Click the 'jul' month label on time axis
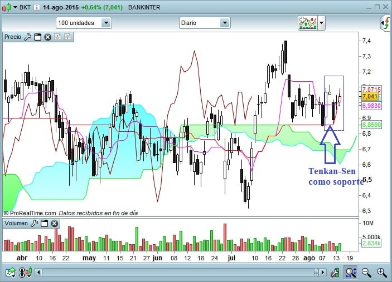The width and height of the screenshot is (392, 282). tap(231, 258)
